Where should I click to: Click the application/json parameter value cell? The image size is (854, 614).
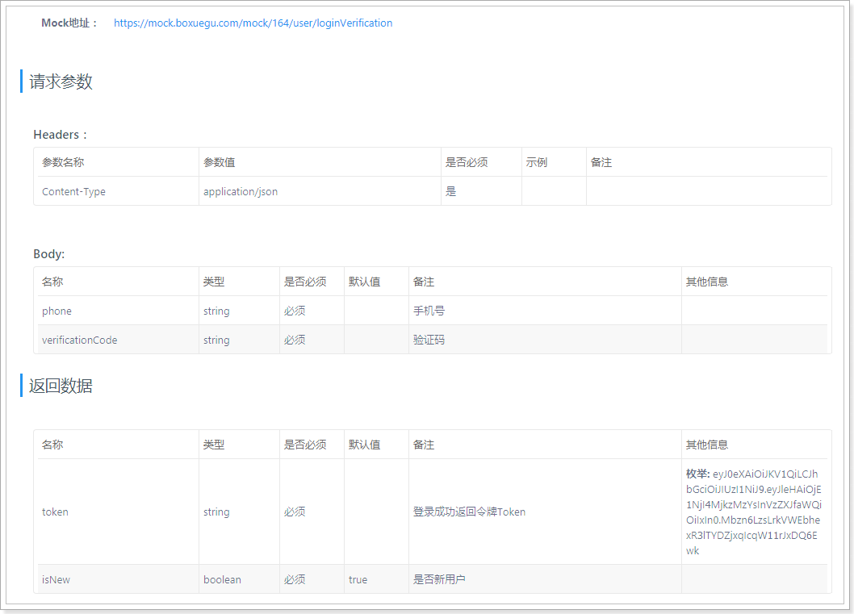pos(240,191)
